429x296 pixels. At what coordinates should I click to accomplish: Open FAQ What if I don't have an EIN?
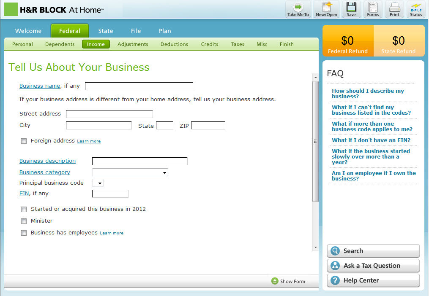[x=371, y=140]
